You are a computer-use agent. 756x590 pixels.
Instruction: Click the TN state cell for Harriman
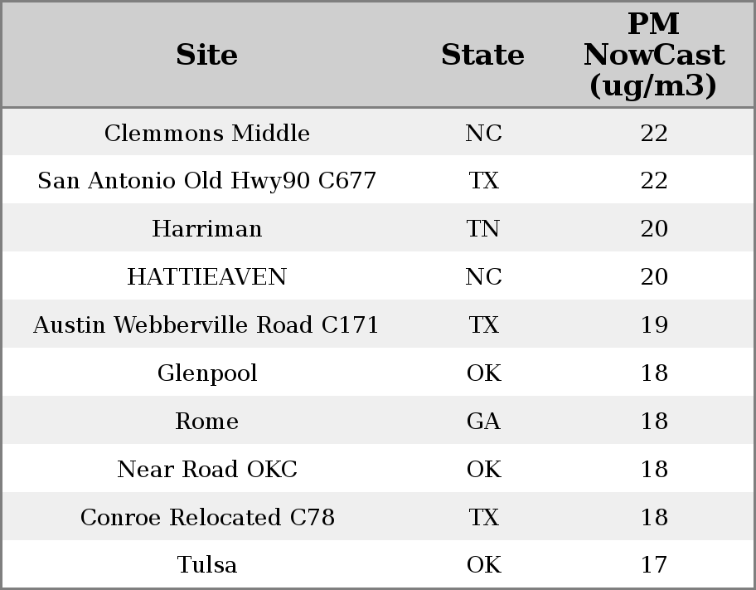483,229
